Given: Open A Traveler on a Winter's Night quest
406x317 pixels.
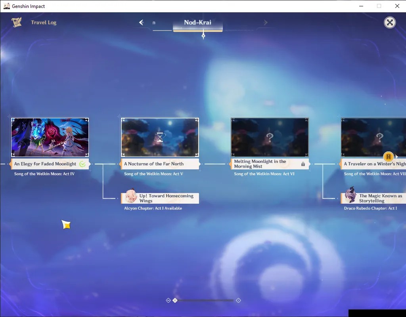Looking at the screenshot, I should click(x=373, y=164).
